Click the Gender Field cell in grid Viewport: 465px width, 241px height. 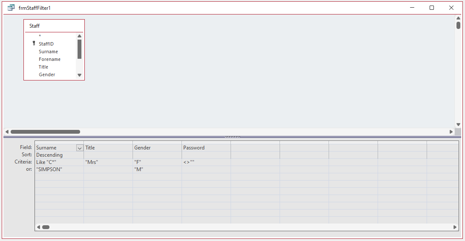point(157,148)
